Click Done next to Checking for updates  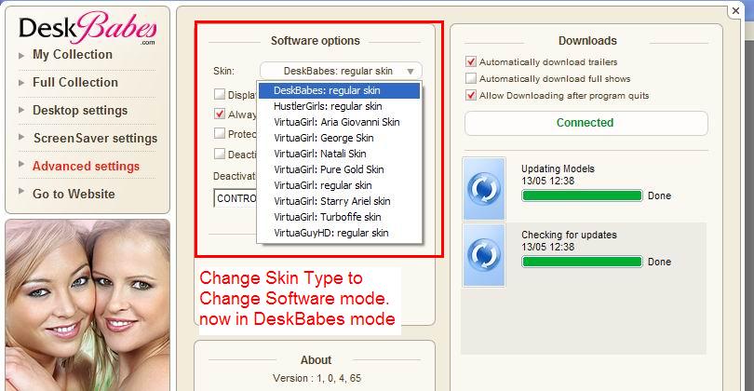pos(659,263)
